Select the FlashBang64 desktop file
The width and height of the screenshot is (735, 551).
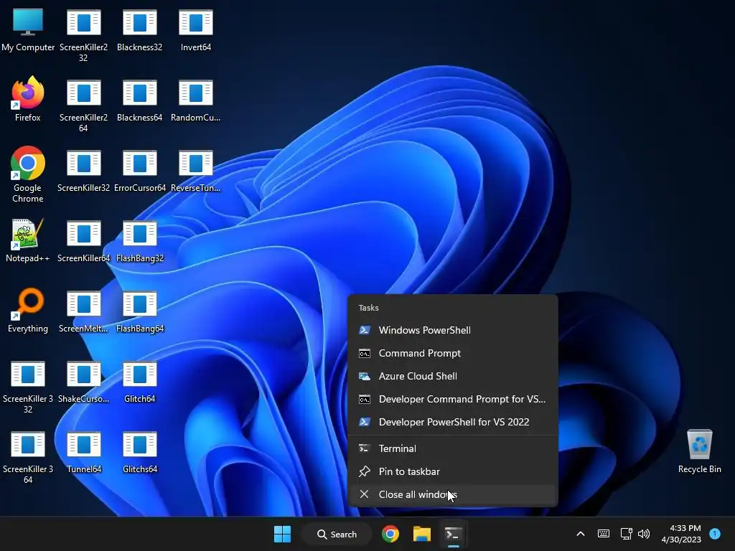[140, 311]
